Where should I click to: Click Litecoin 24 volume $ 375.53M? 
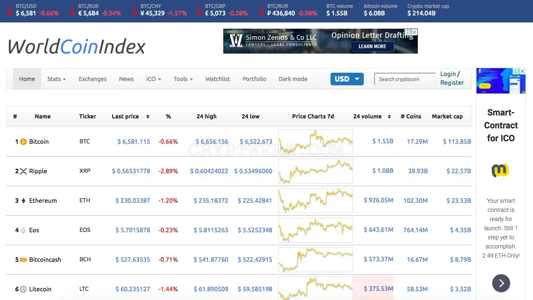[x=378, y=289]
